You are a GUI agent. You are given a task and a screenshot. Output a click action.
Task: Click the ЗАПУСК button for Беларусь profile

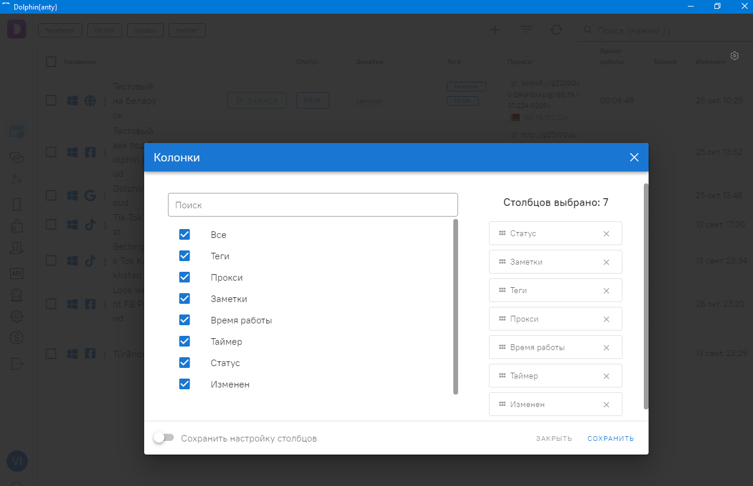pos(256,100)
